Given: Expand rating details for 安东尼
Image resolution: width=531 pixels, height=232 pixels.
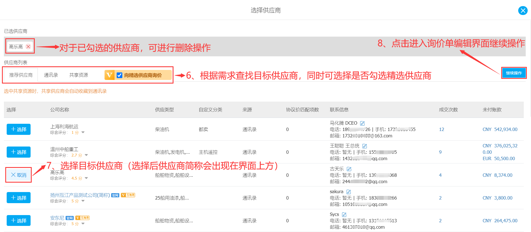Looking at the screenshot, I should [83, 224].
